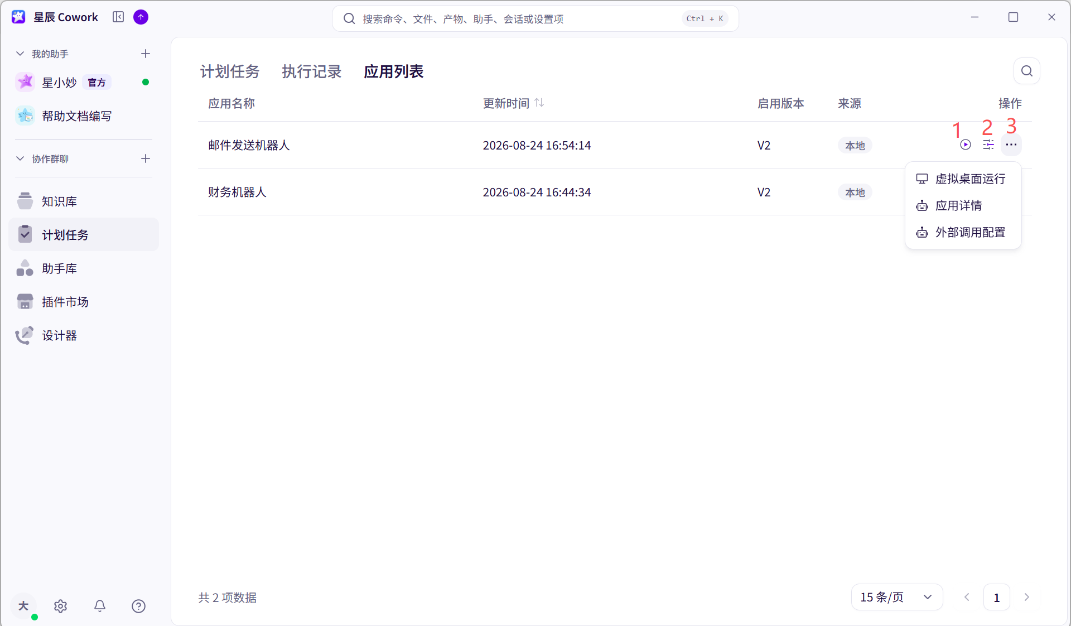Switch to the 执行记录 tab

(312, 71)
